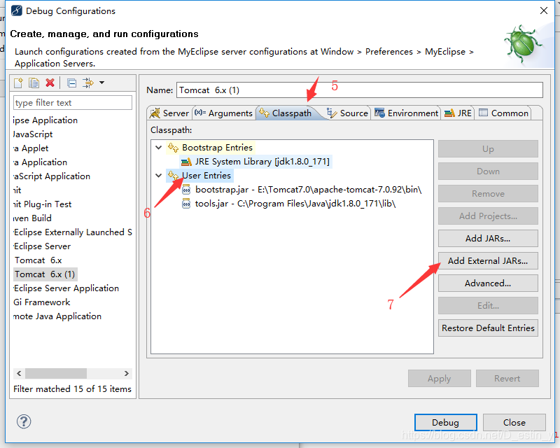This screenshot has width=560, height=448.
Task: Click the Remove button
Action: pos(488,194)
